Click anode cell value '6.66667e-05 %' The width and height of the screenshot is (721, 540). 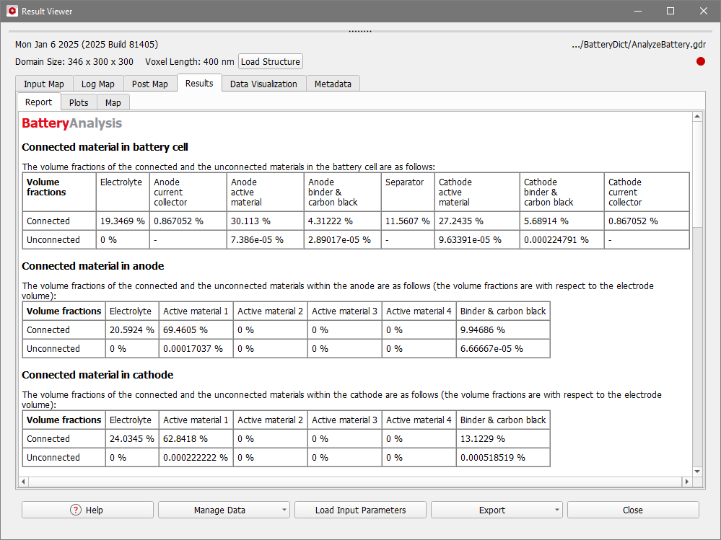click(491, 348)
